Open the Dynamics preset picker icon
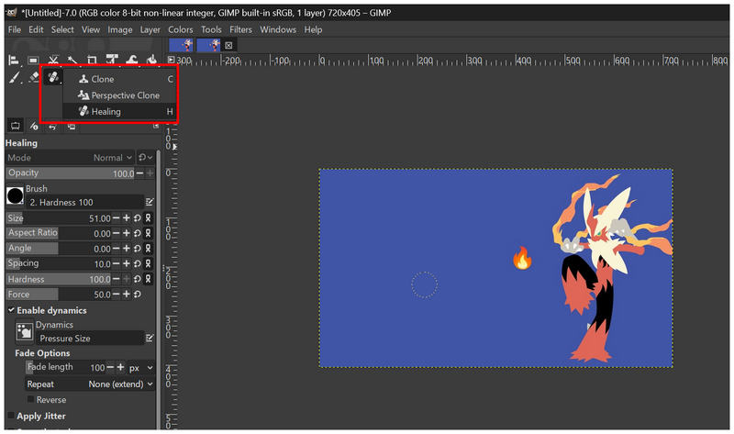This screenshot has height=434, width=734. coord(24,331)
